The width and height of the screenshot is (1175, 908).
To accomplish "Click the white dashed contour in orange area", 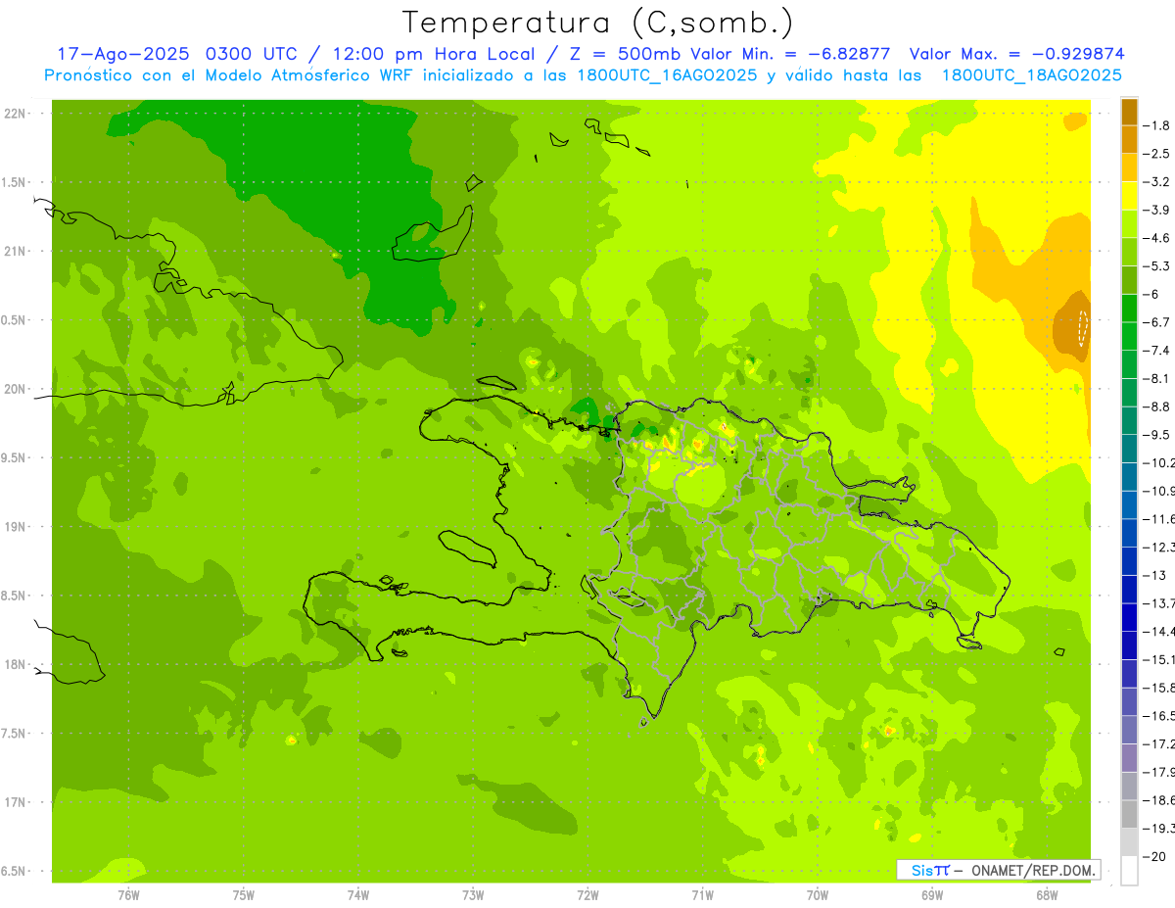I will click(x=1082, y=328).
